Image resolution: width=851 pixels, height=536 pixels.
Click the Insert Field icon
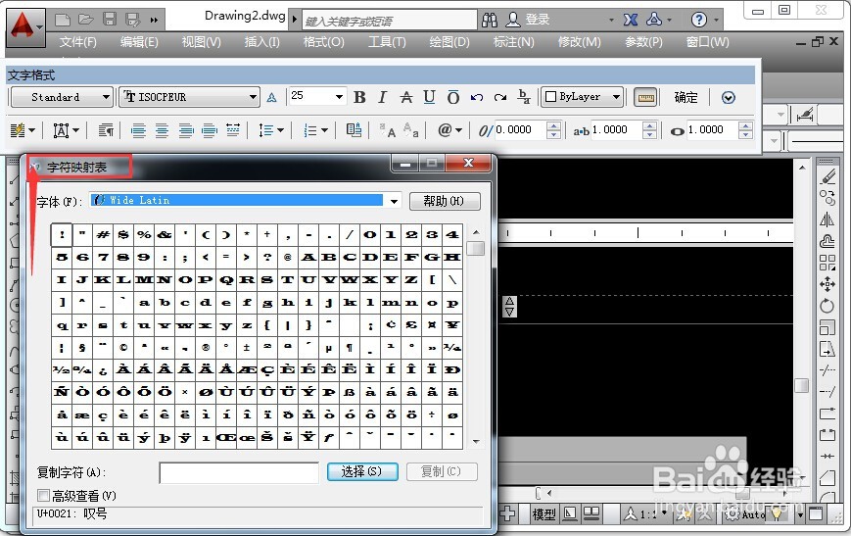point(354,129)
